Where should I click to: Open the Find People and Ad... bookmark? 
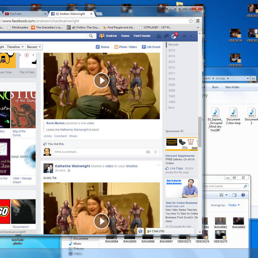pyautogui.click(x=119, y=28)
